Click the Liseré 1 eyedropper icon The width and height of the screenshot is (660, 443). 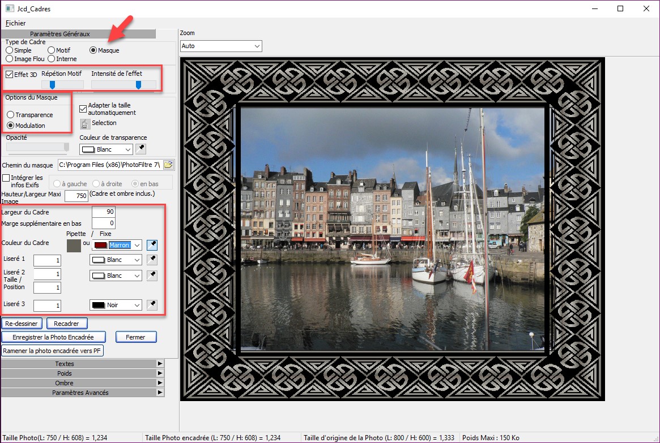[152, 260]
